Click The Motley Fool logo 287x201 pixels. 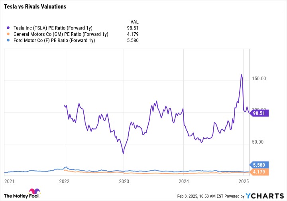tap(22, 194)
